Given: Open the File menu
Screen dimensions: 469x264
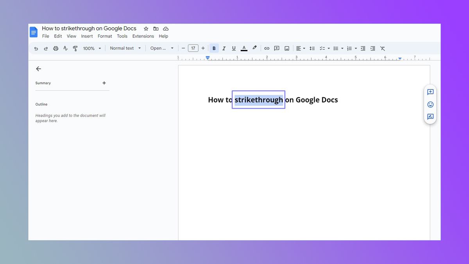Looking at the screenshot, I should 46,36.
